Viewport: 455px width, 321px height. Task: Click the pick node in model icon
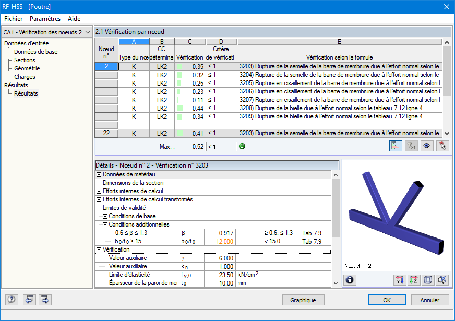[442, 146]
